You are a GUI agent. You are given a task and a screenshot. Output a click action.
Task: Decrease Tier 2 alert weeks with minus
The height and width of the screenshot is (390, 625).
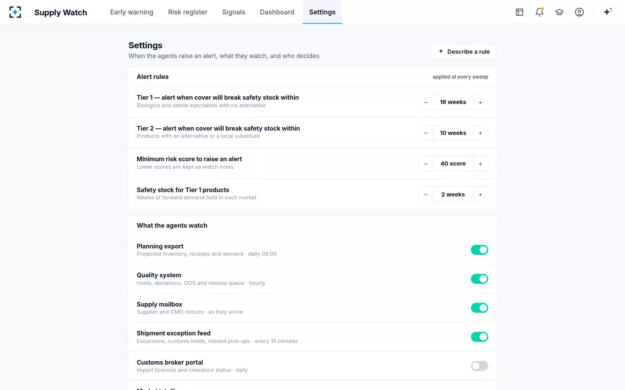[x=426, y=133]
